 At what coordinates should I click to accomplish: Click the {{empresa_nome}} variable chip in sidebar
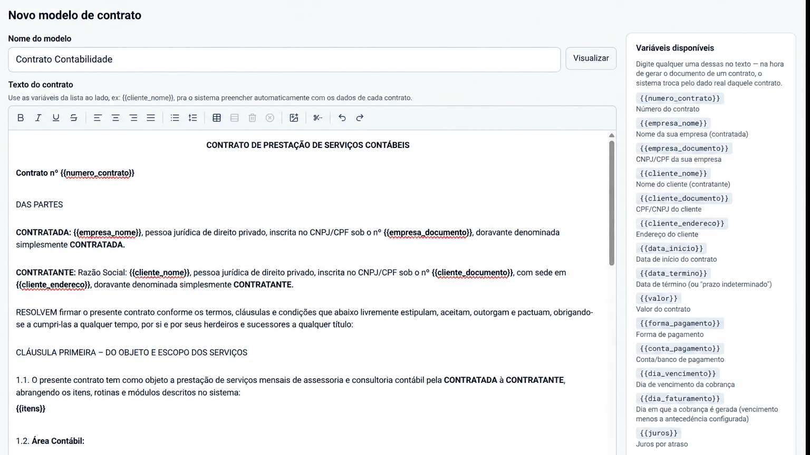click(x=673, y=123)
